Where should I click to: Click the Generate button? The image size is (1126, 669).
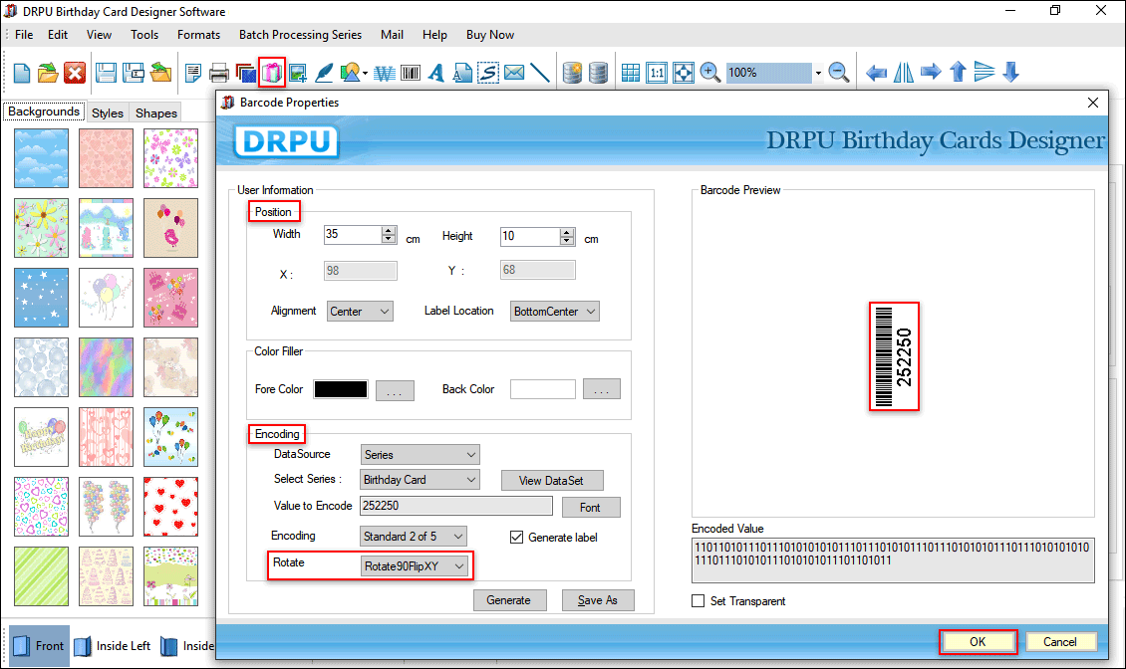pos(509,600)
